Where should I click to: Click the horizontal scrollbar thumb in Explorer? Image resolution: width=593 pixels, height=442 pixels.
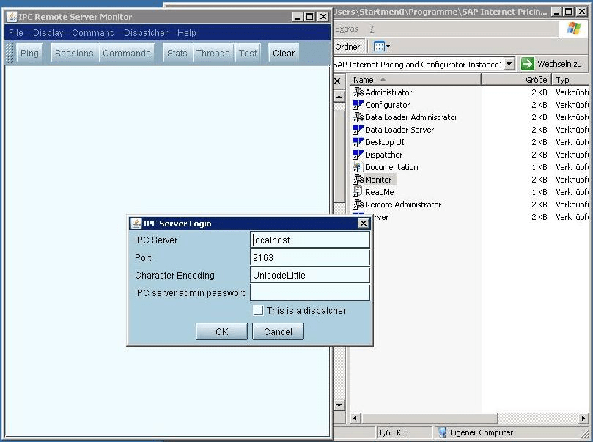point(430,419)
